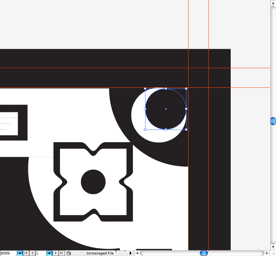The height and width of the screenshot is (256, 276).
Task: Click the top-middle handle of the selection bounding box
Action: point(166,89)
